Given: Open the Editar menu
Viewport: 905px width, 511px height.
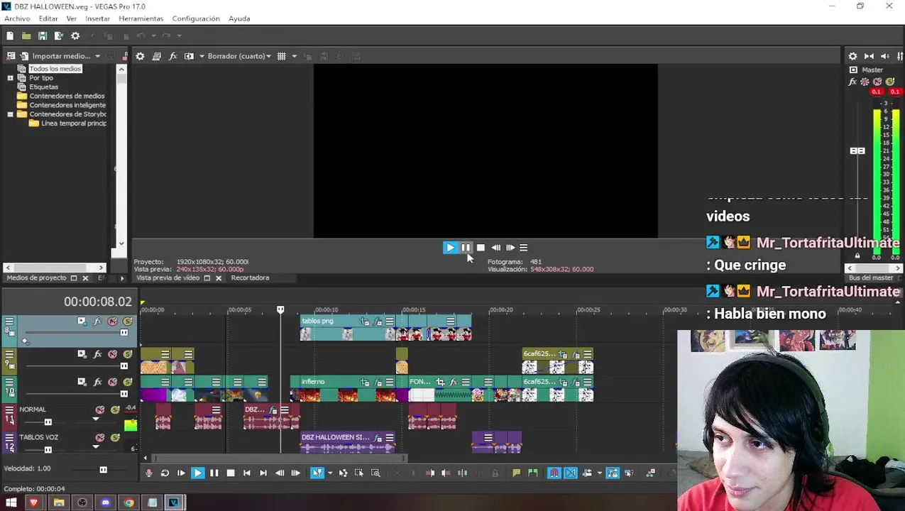Looking at the screenshot, I should click(48, 18).
